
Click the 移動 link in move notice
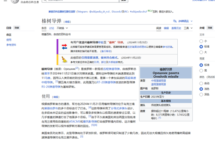pos(101,42)
